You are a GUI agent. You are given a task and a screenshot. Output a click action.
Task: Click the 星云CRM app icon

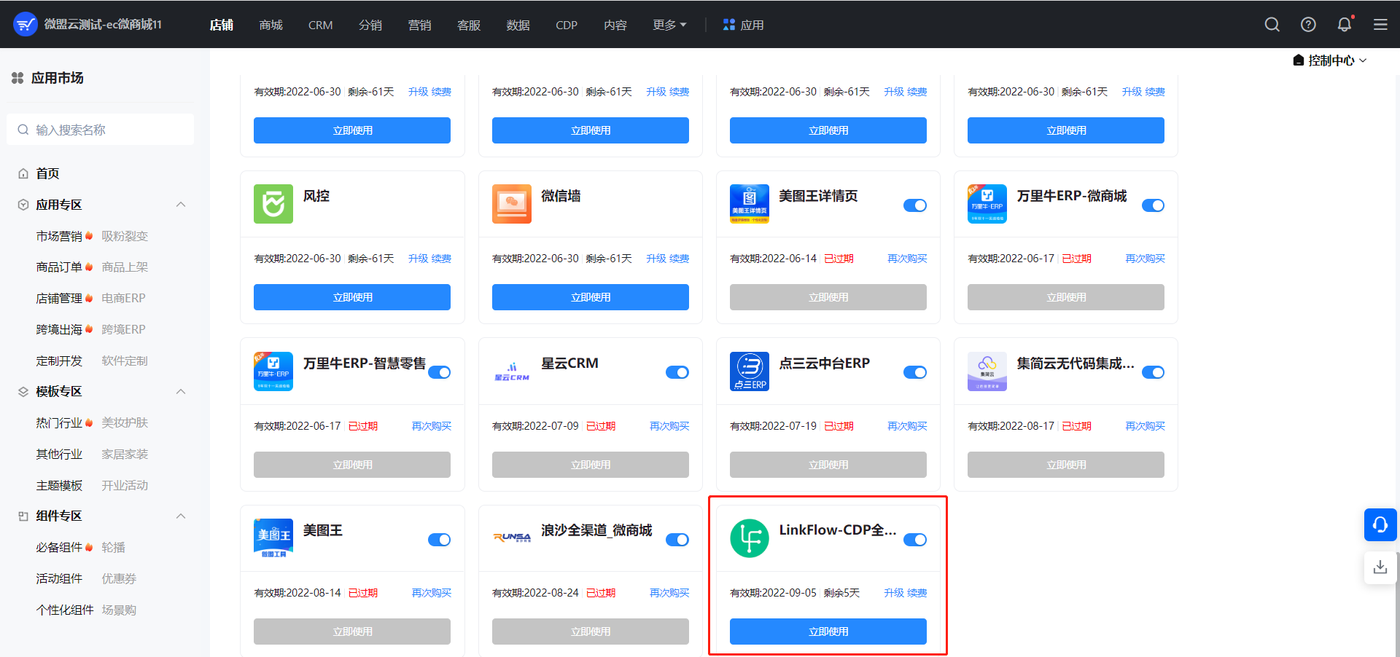pos(512,371)
